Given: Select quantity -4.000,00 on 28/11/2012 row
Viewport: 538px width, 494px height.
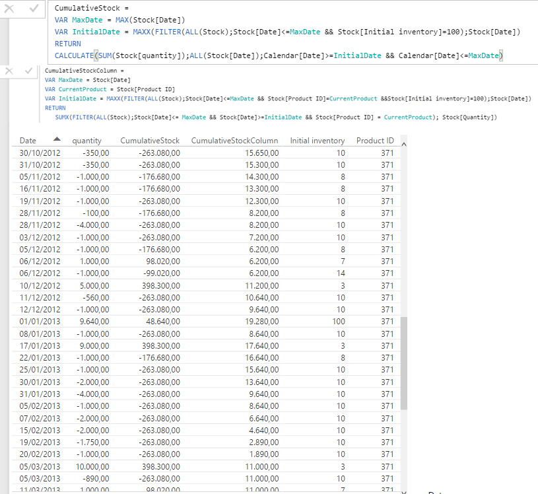Looking at the screenshot, I should pos(92,225).
